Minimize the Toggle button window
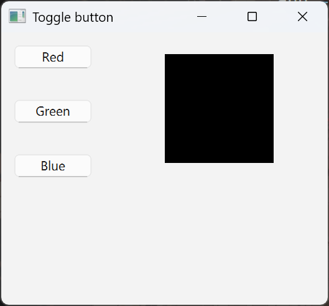 click(x=202, y=16)
